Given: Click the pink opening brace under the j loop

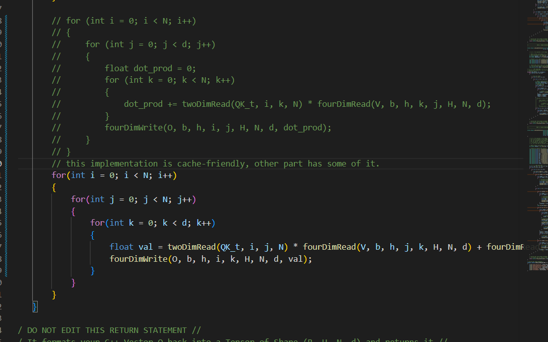Looking at the screenshot, I should click(x=73, y=211).
